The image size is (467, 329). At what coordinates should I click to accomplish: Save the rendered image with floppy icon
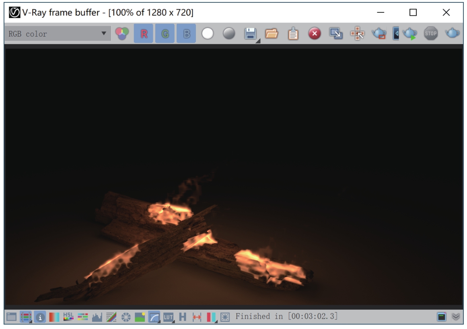pos(250,34)
